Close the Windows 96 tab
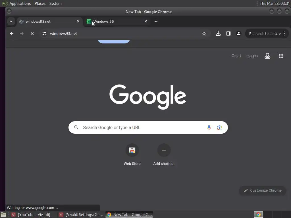 click(146, 21)
